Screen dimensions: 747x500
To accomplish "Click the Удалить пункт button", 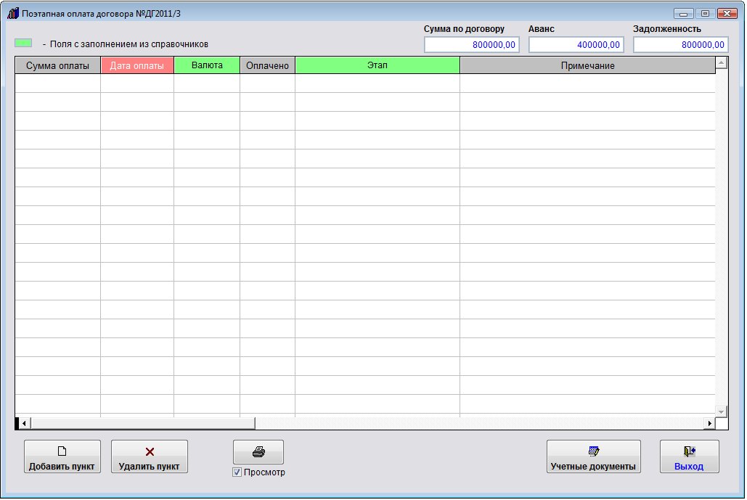I will [x=150, y=456].
